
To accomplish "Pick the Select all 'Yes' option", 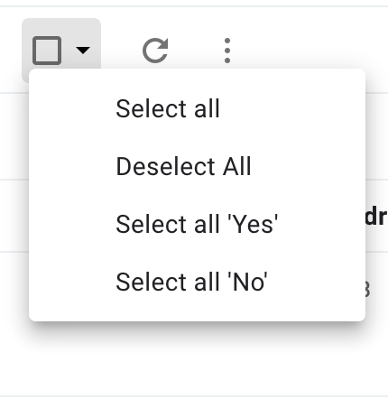I will point(198,224).
